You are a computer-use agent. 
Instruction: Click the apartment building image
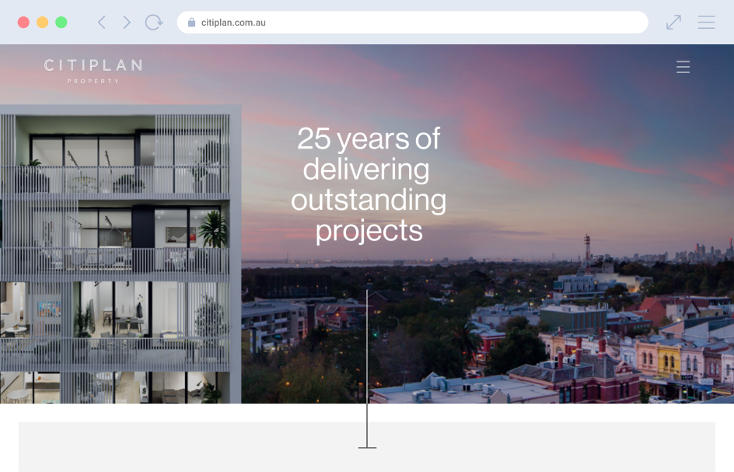tap(121, 254)
